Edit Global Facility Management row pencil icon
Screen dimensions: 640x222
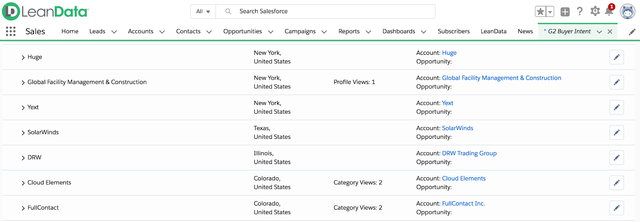coord(617,82)
